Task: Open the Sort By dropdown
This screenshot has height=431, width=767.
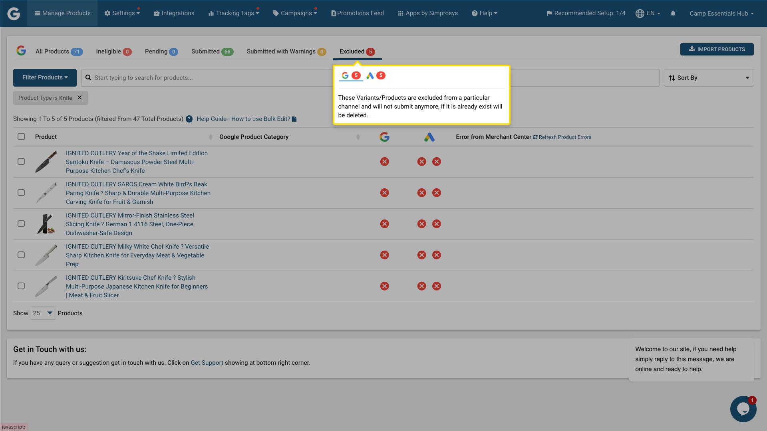Action: pyautogui.click(x=707, y=77)
